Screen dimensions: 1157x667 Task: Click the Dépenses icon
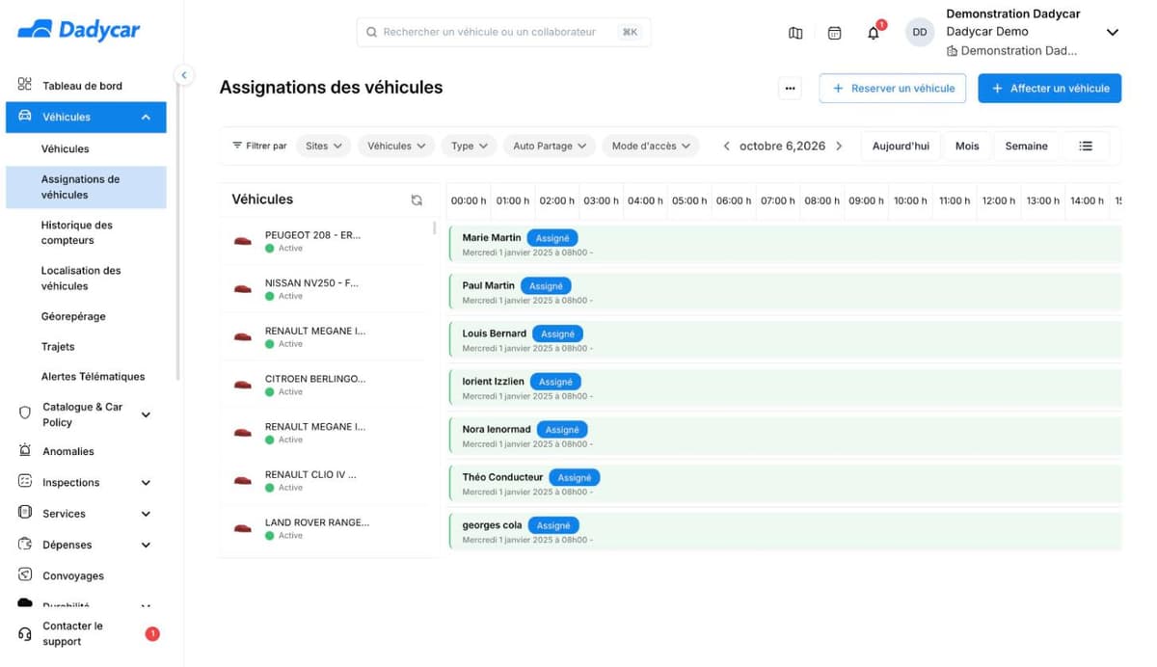(25, 544)
